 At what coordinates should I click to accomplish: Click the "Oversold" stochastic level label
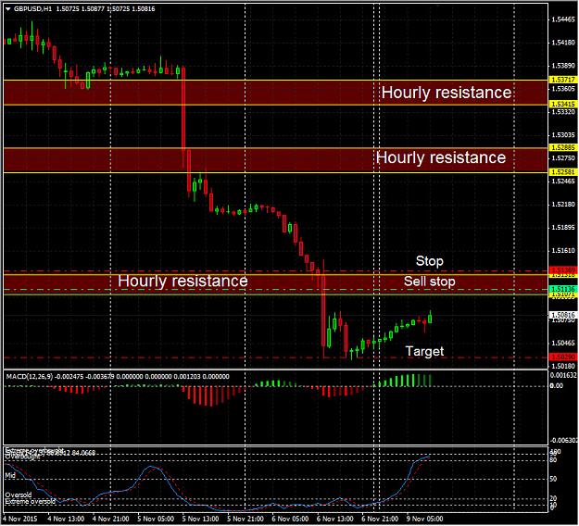(19, 495)
